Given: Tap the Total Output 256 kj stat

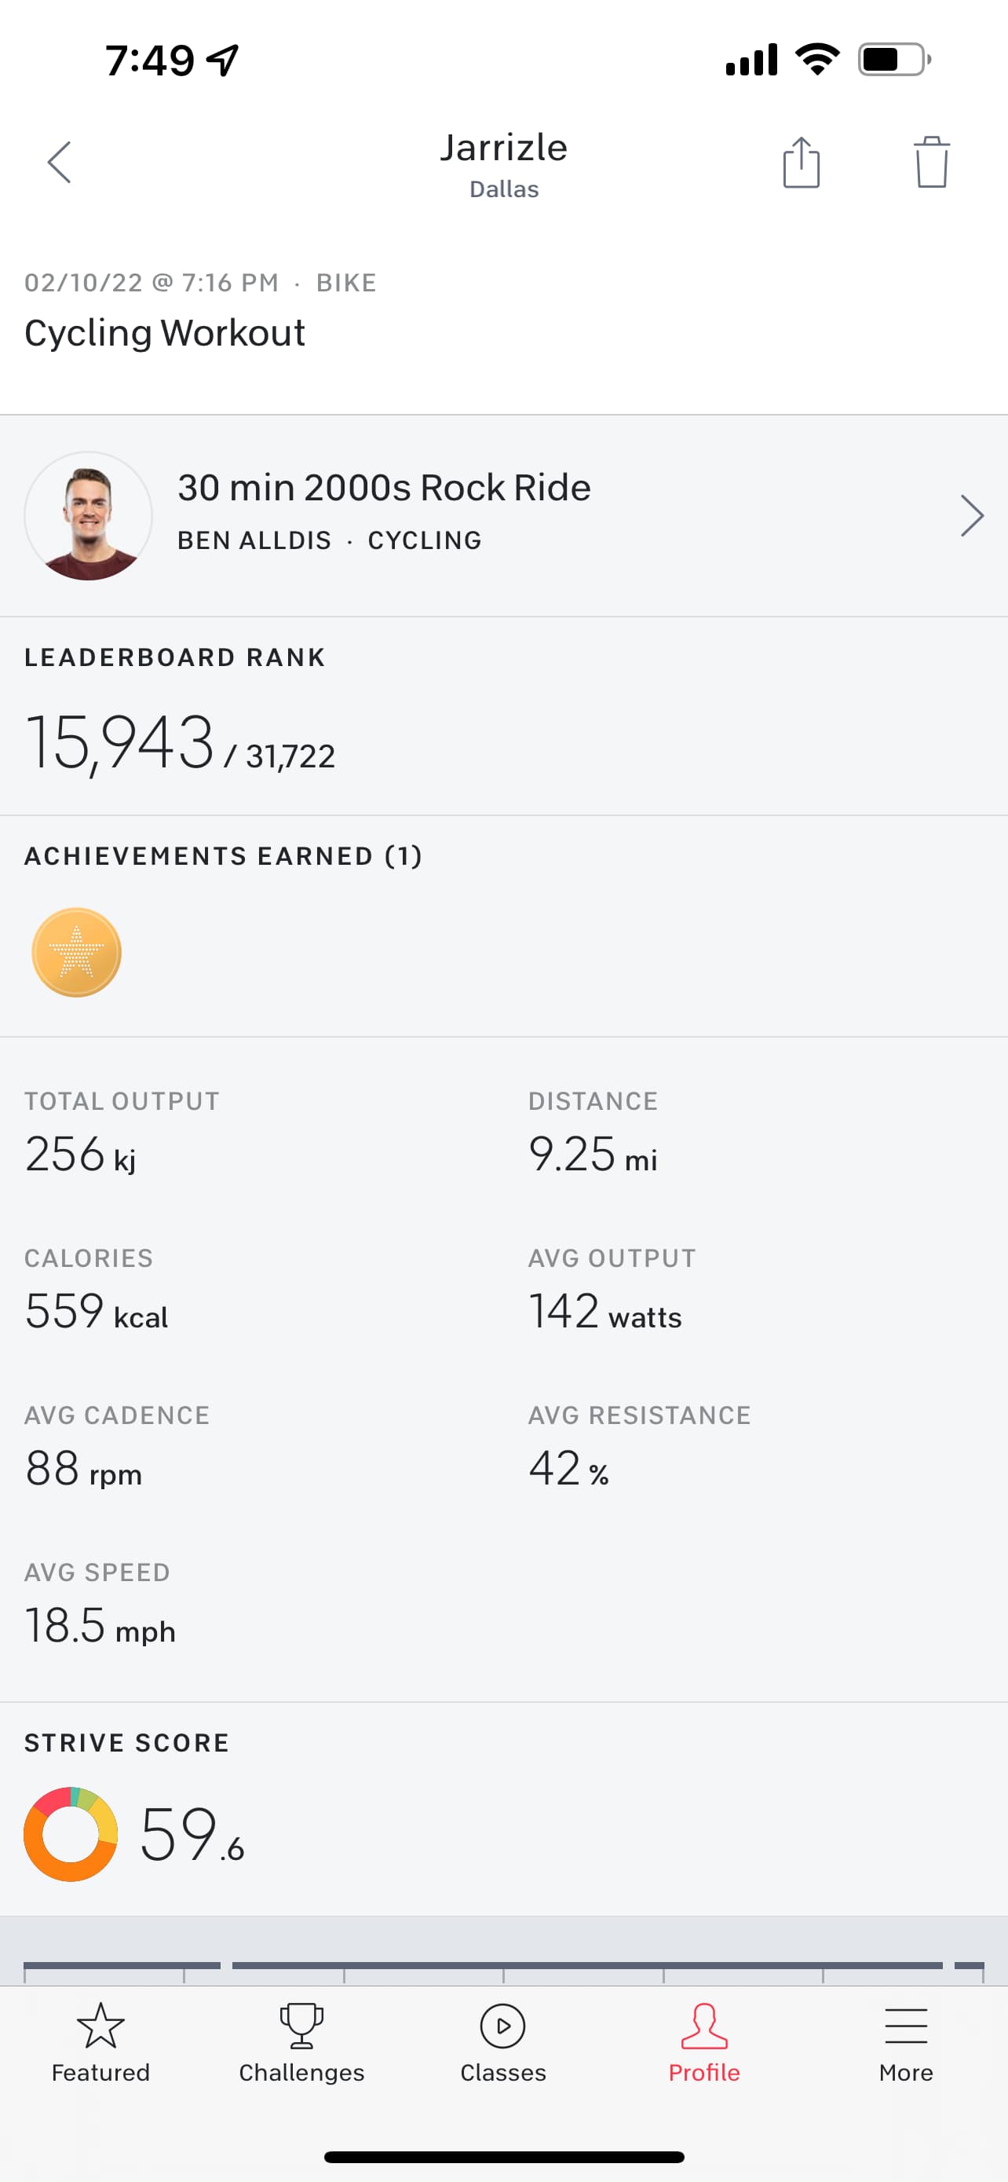Looking at the screenshot, I should 80,1154.
